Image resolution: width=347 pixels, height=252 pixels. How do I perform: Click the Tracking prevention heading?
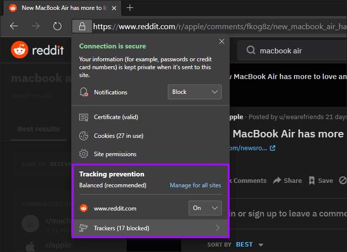112,174
